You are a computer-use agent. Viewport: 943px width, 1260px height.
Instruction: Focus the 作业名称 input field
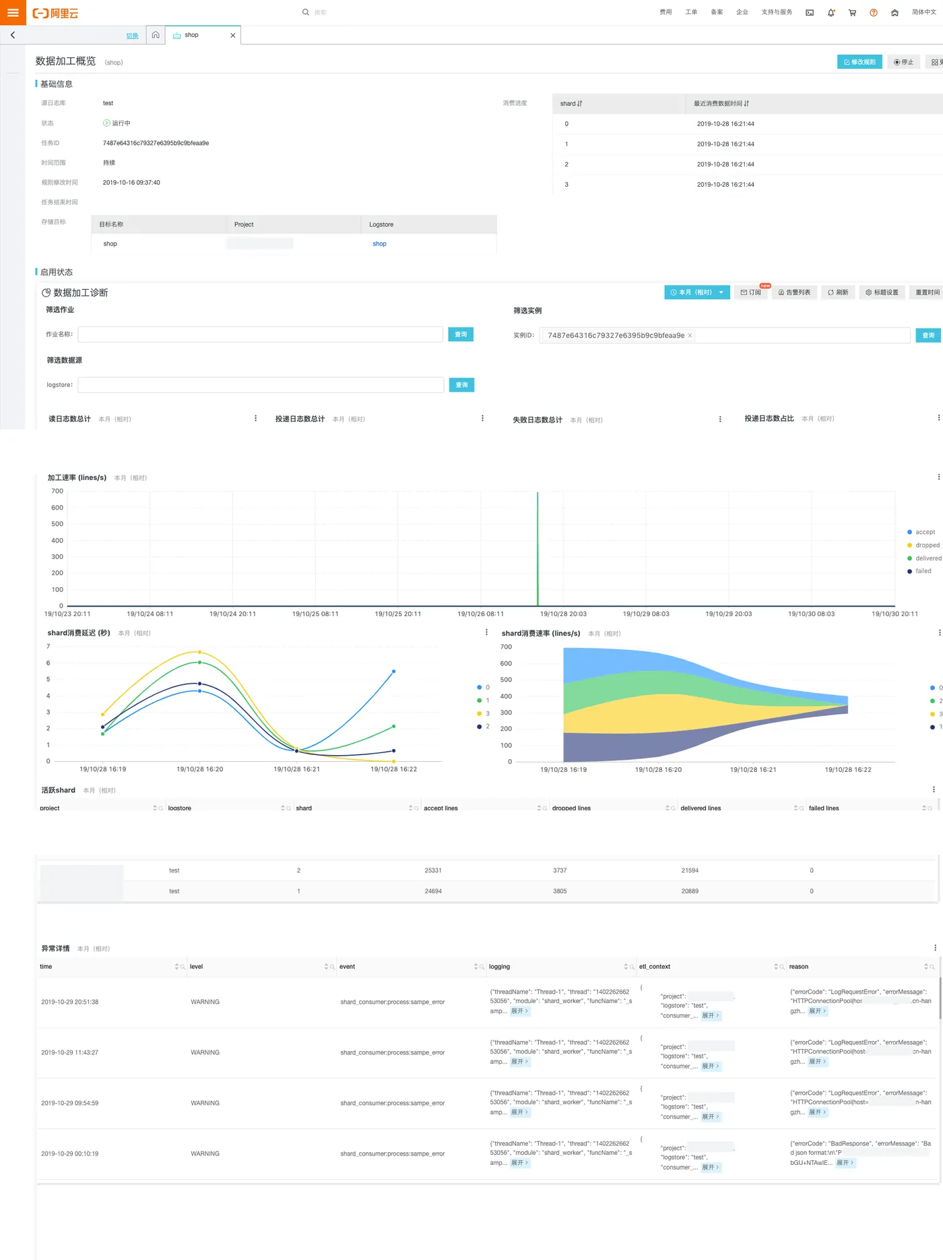click(261, 334)
